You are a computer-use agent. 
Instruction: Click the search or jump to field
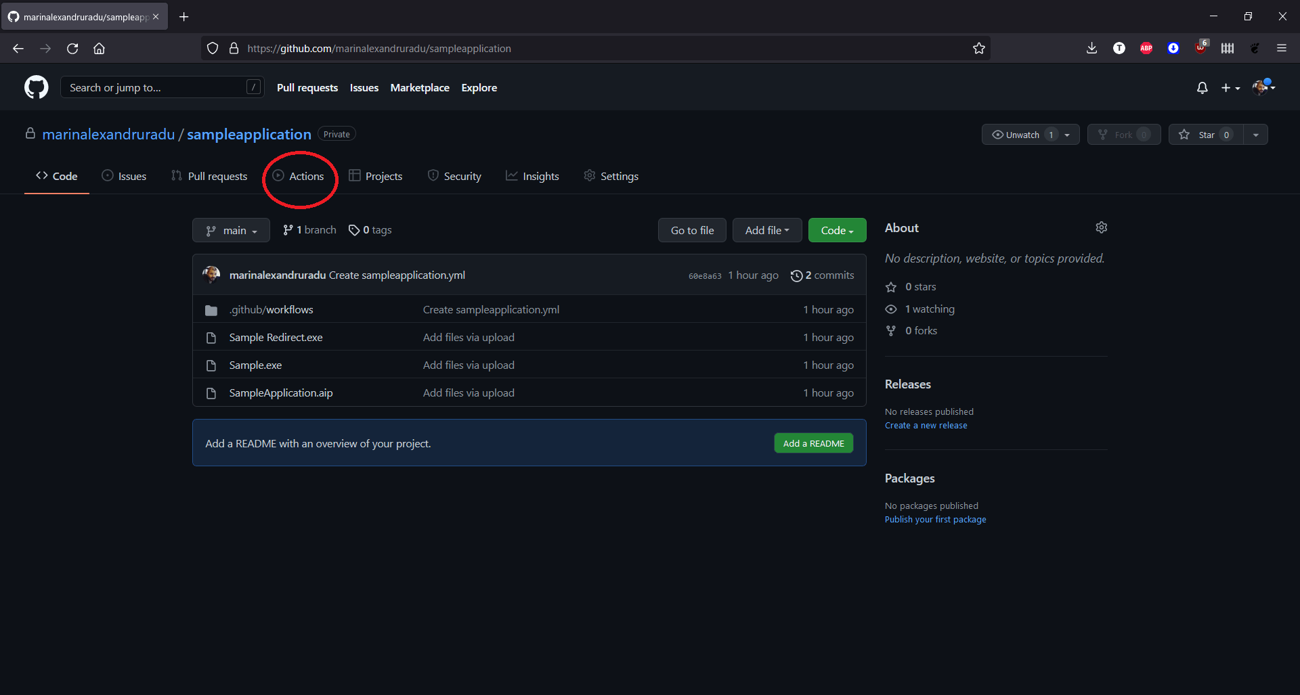click(162, 87)
